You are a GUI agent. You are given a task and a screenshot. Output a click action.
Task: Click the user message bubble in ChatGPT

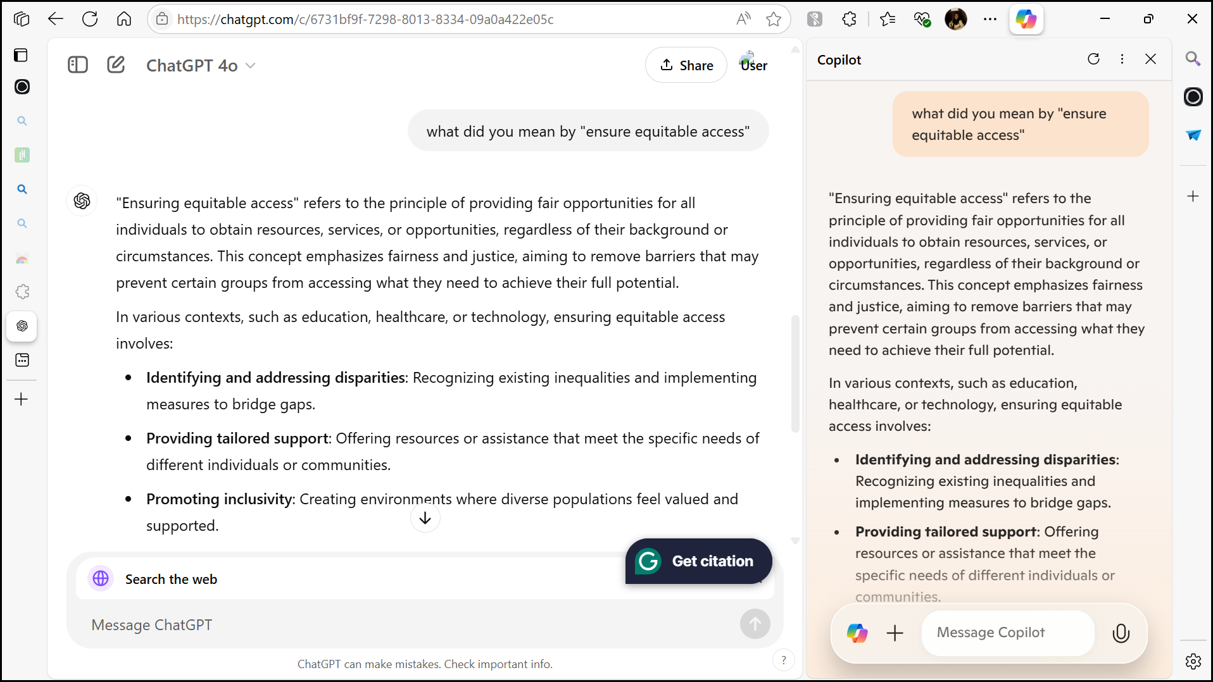(x=588, y=131)
